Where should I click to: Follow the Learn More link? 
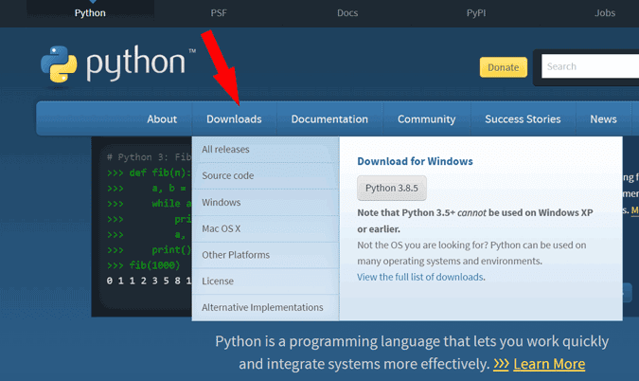549,363
